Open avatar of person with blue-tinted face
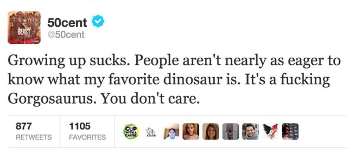The height and width of the screenshot is (159, 347). tap(171, 131)
